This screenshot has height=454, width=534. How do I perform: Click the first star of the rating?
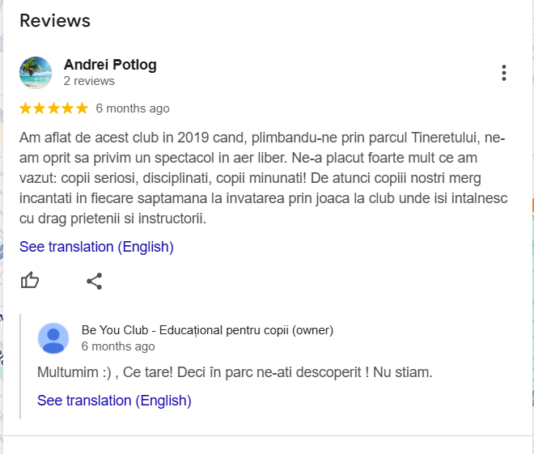[x=26, y=108]
